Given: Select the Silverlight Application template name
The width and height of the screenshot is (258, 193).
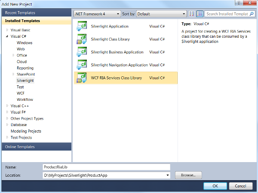Looking at the screenshot, I should (x=110, y=26).
